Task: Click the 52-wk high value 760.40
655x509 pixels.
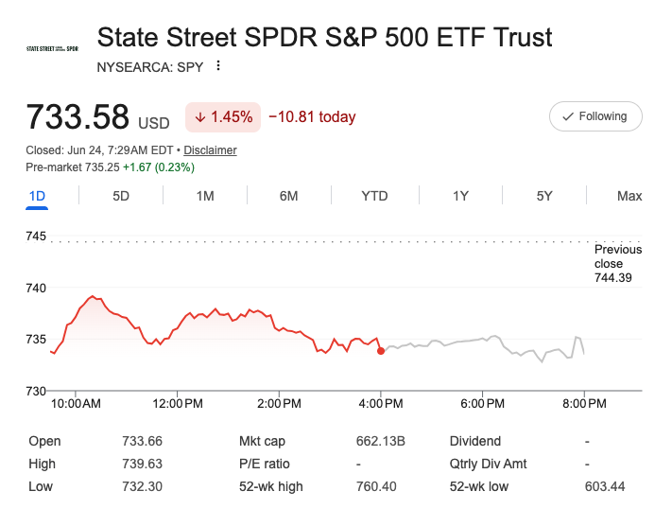Action: tap(376, 486)
